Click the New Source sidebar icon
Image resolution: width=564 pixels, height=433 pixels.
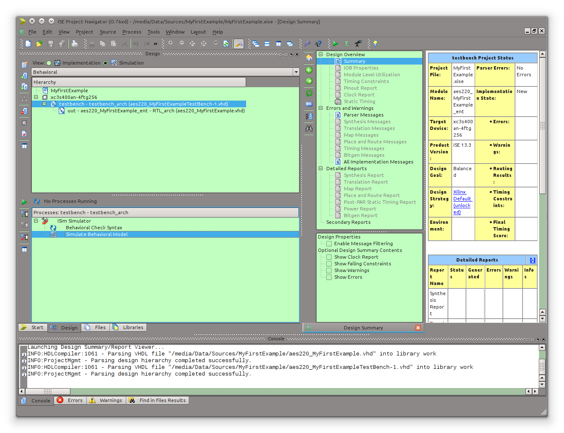(24, 65)
